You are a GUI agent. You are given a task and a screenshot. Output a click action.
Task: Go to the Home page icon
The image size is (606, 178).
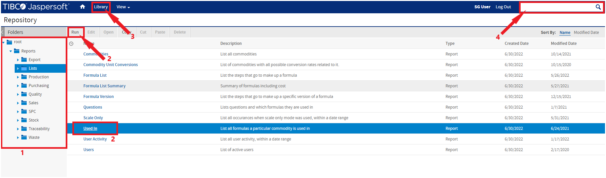82,7
